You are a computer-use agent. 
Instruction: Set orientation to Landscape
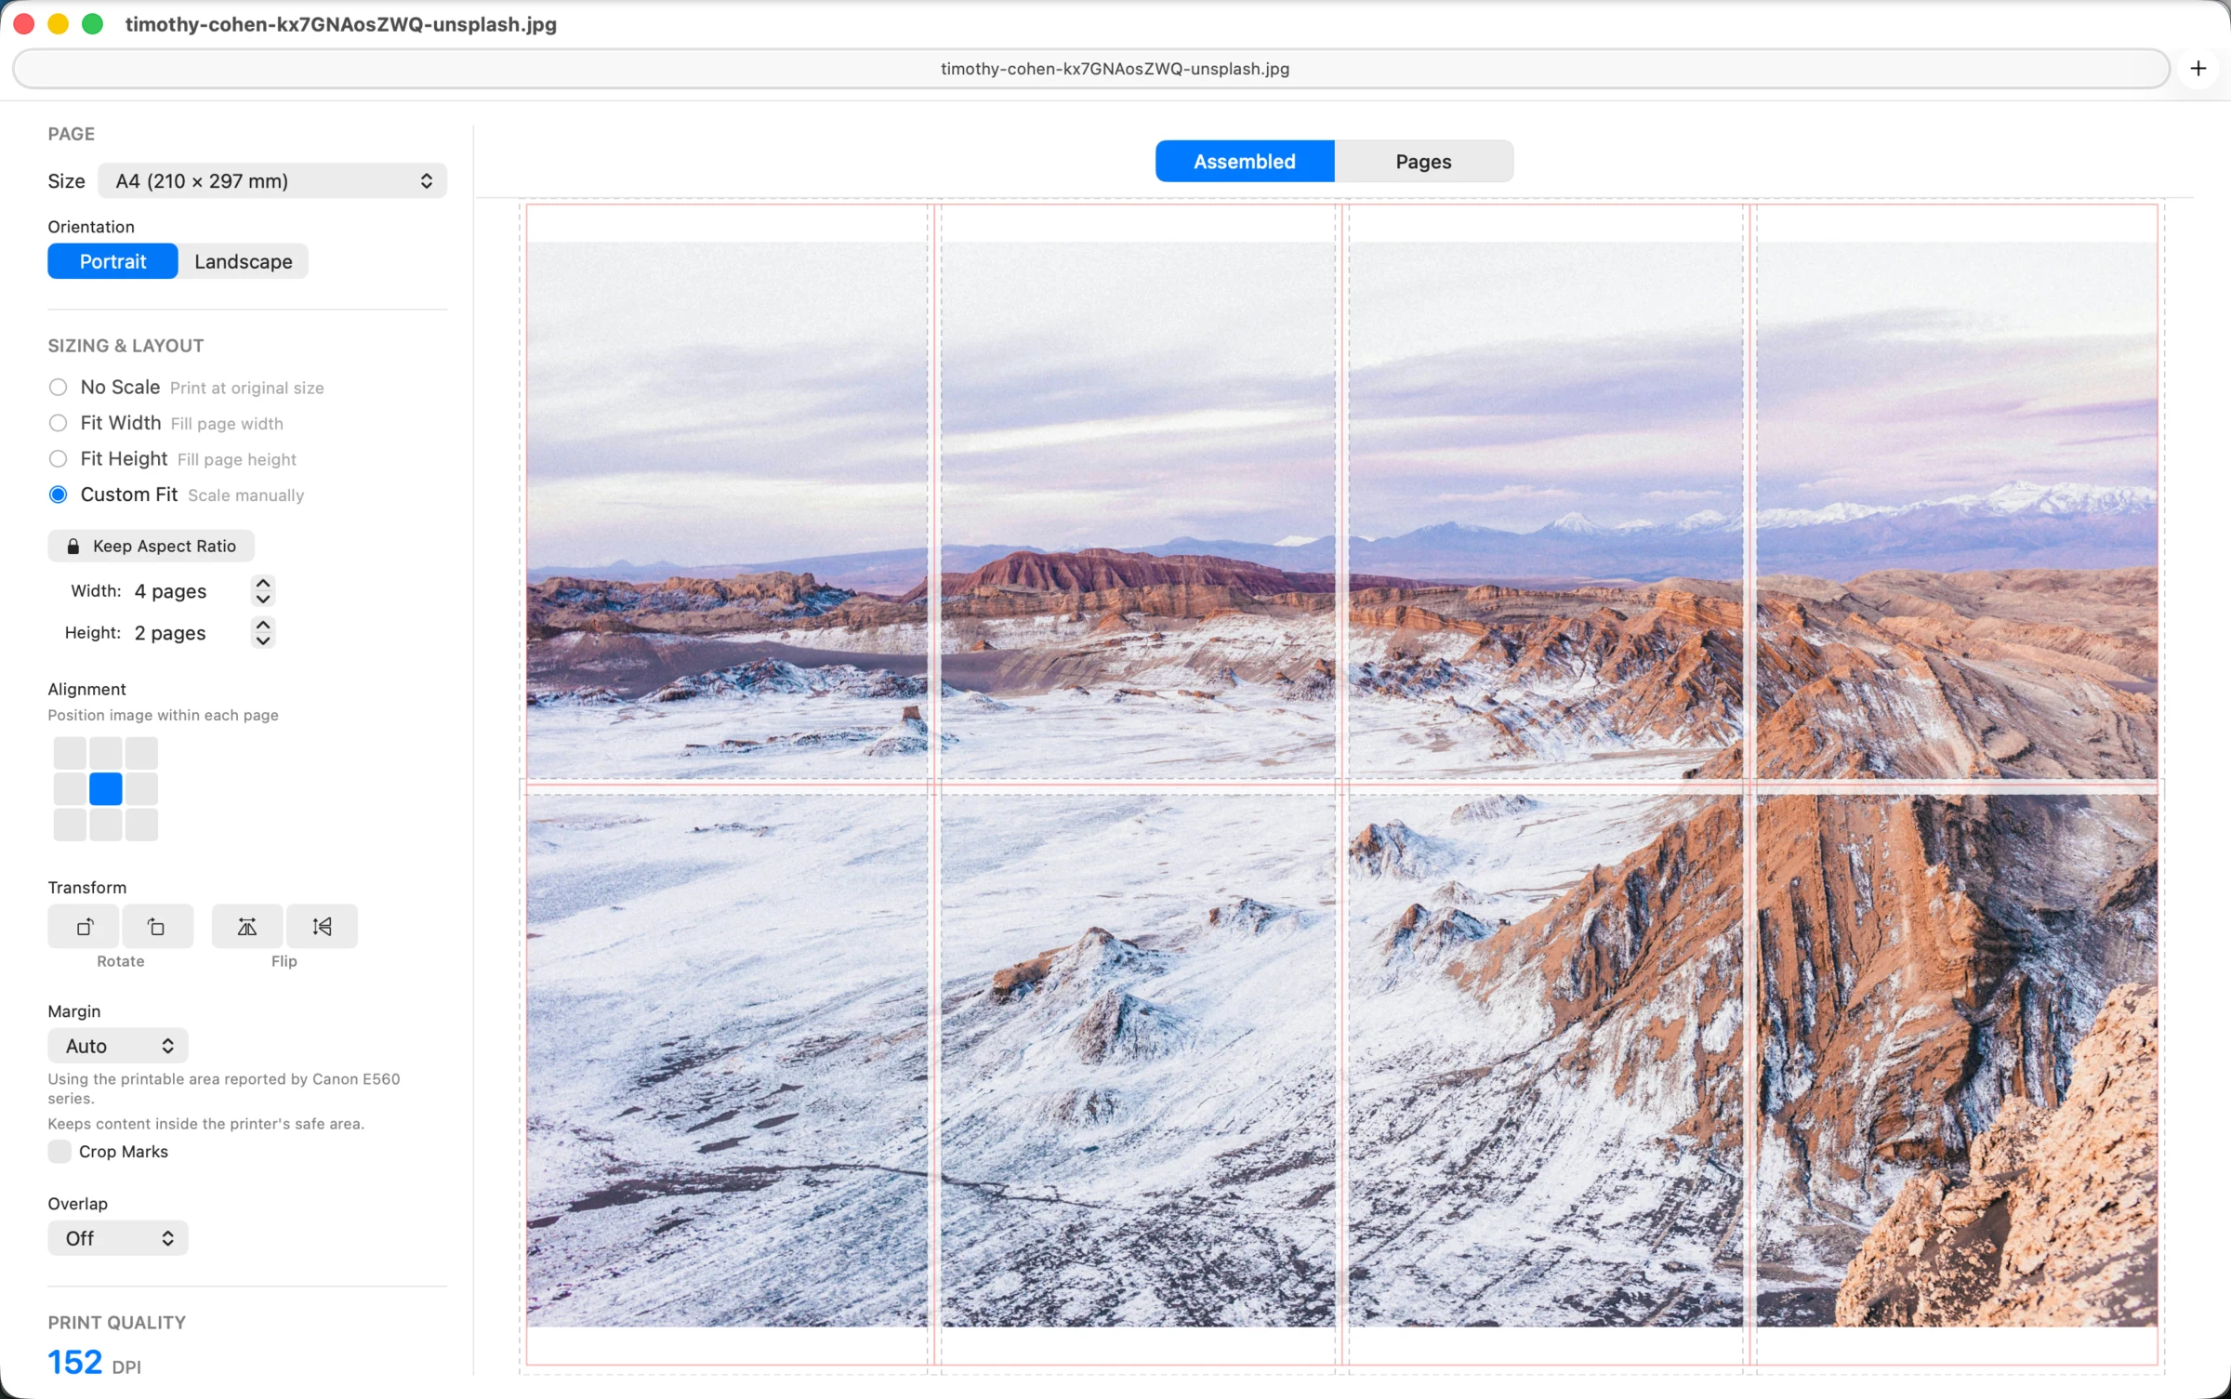(x=244, y=261)
